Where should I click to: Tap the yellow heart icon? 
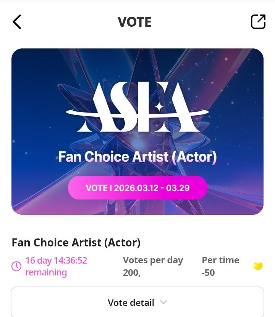pos(258,266)
